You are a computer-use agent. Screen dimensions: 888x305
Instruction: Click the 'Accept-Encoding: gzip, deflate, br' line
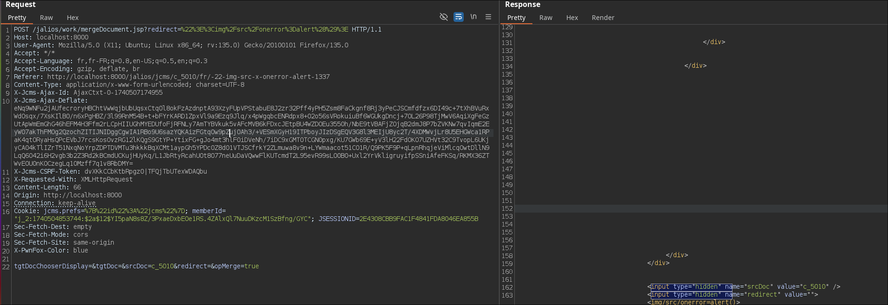pos(77,69)
